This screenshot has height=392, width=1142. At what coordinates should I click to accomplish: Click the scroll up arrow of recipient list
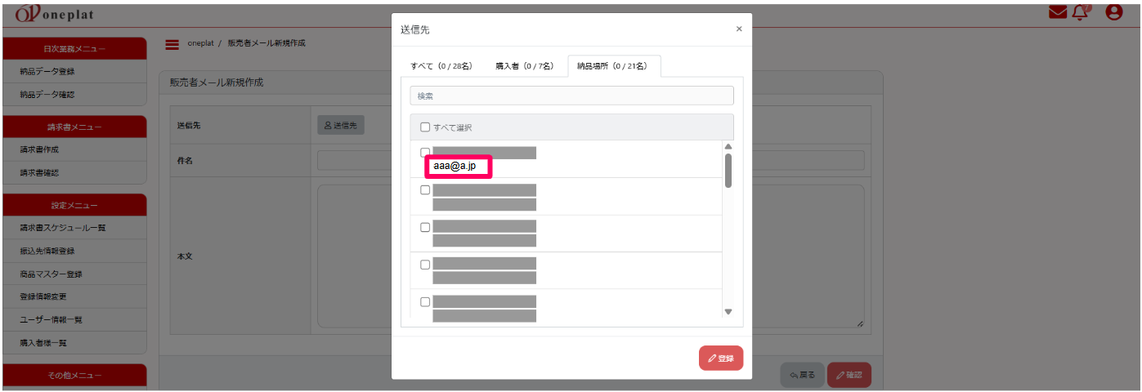[728, 147]
